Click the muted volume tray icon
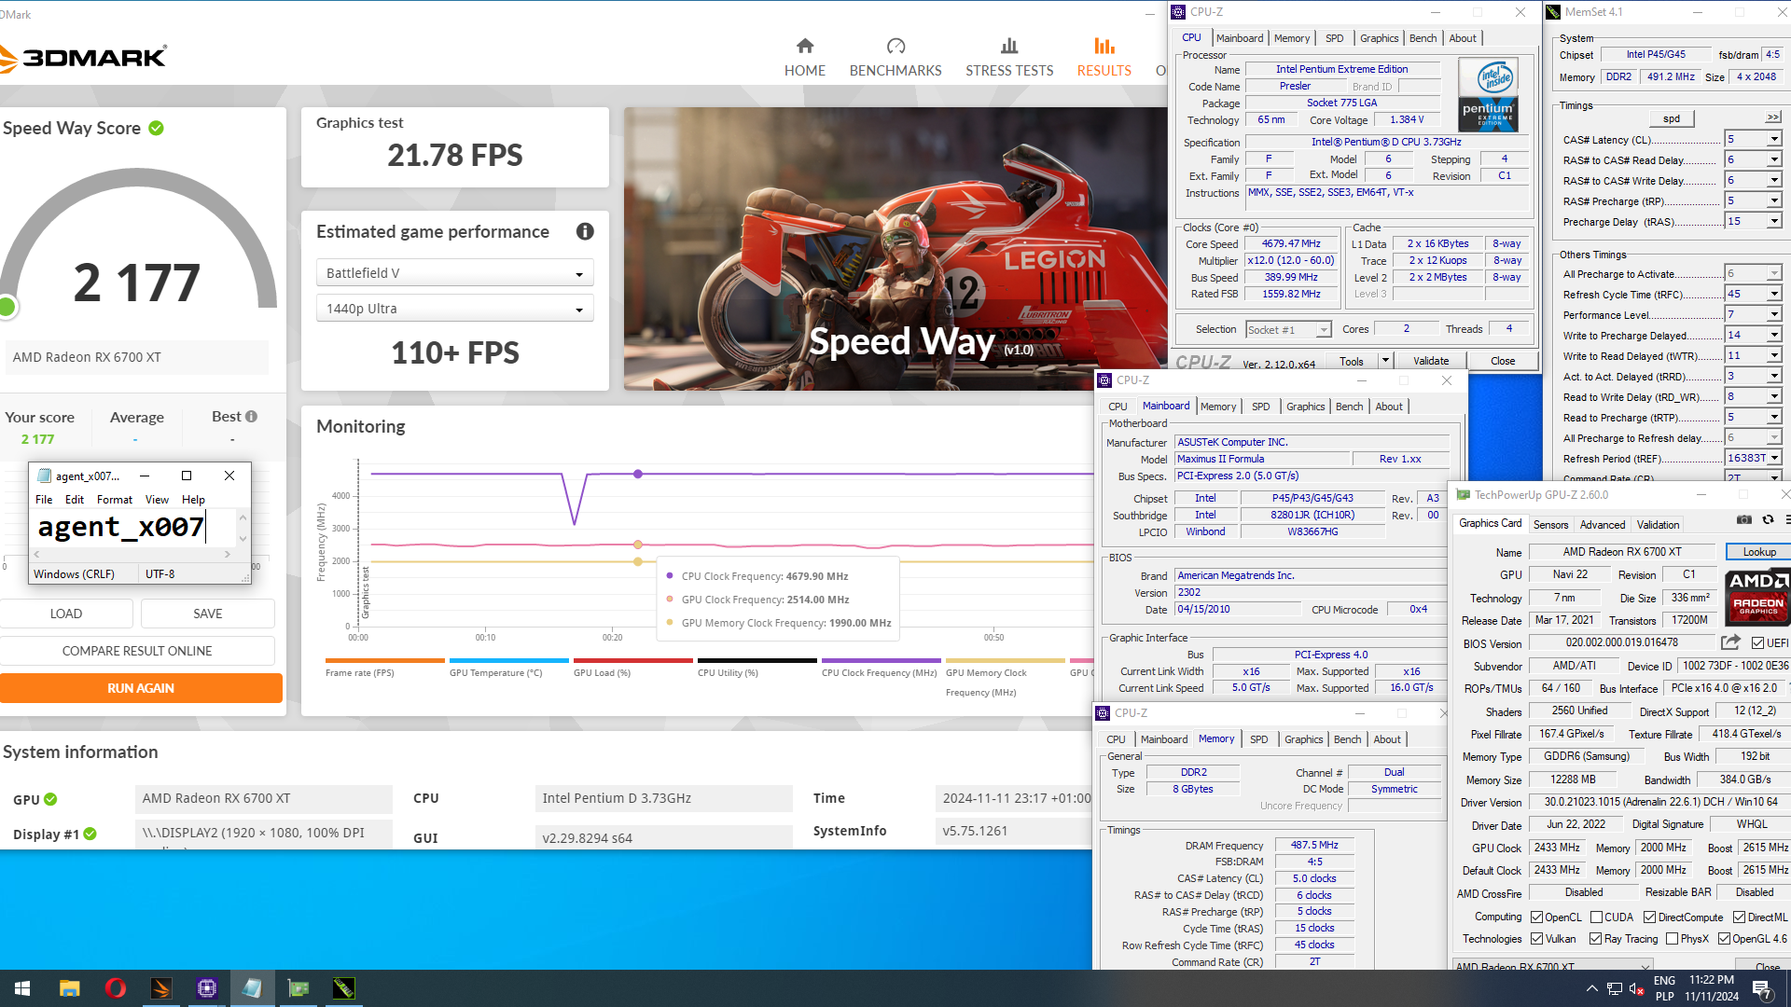Viewport: 1791px width, 1007px height. click(1637, 988)
